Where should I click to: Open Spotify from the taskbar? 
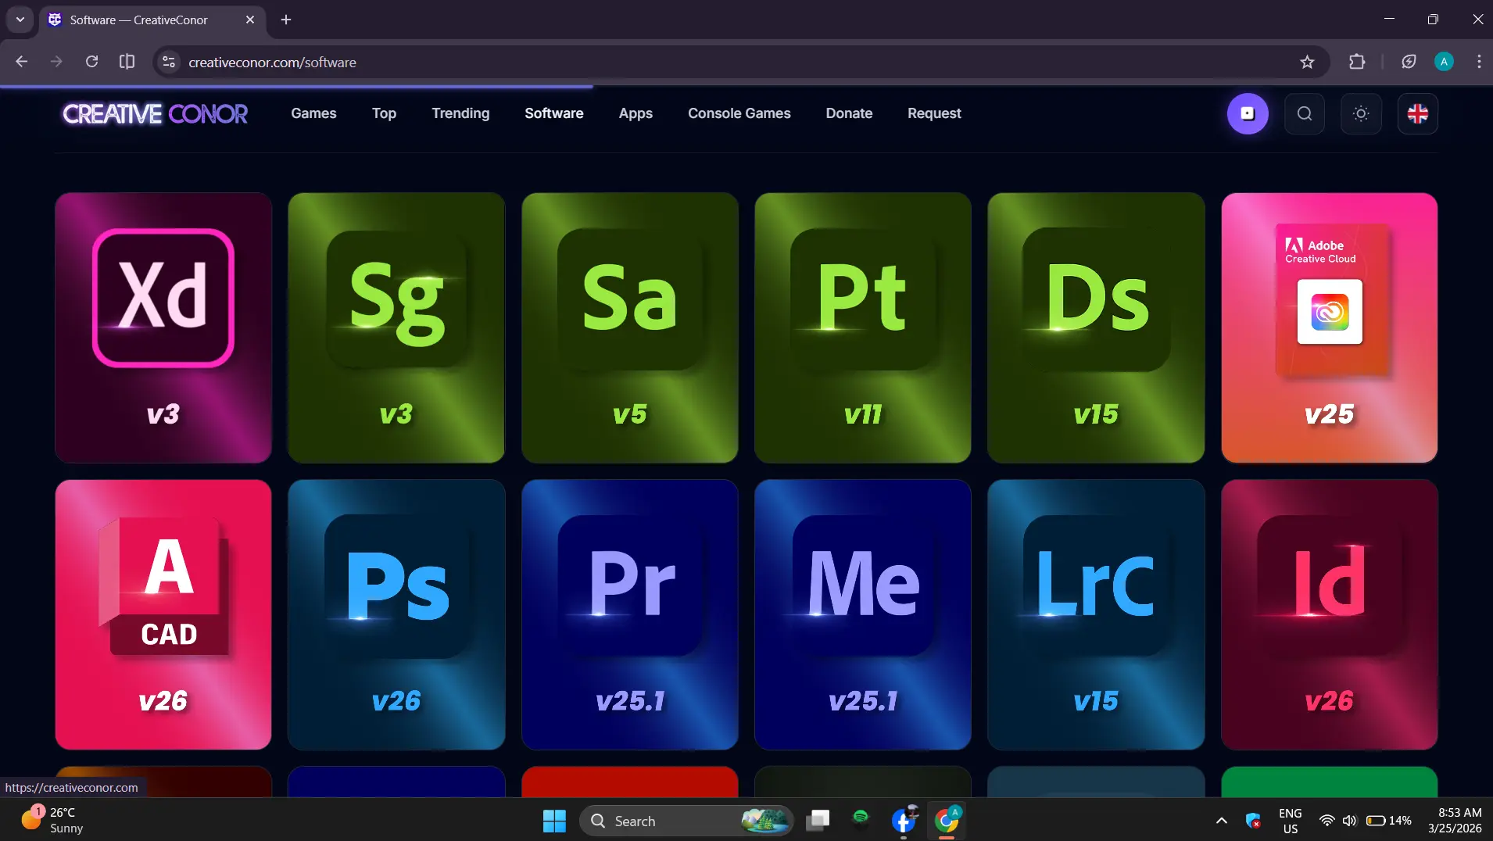pos(860,818)
